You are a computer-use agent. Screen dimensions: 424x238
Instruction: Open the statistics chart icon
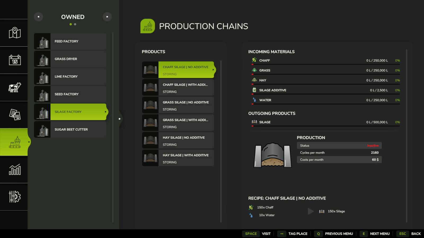point(15,170)
